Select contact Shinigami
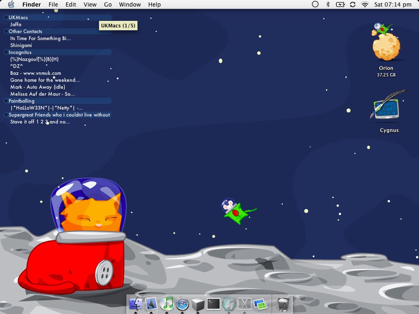Screen dimensions: 419x314 pyautogui.click(x=21, y=45)
